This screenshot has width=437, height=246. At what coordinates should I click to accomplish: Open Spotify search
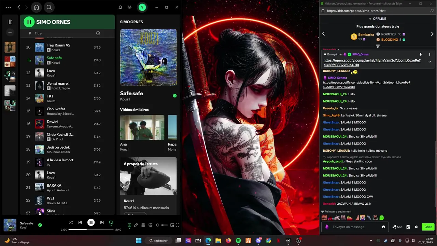pyautogui.click(x=49, y=7)
